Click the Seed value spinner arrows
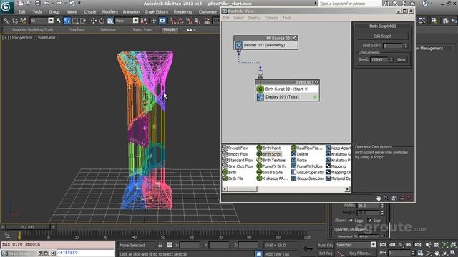The image size is (458, 257). 391,60
